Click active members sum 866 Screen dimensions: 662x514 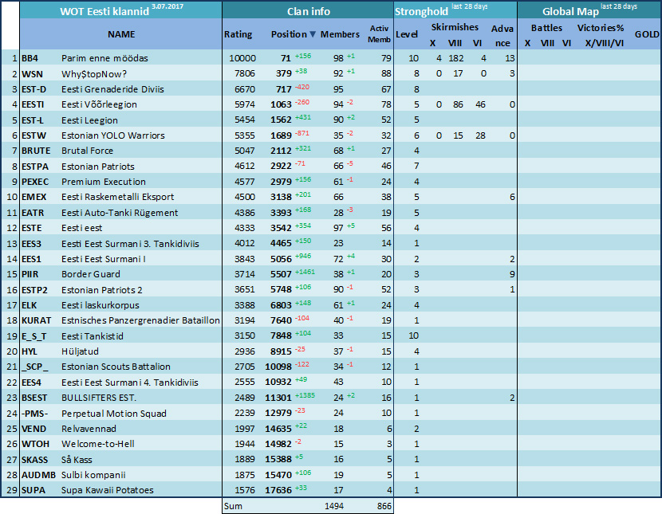tap(384, 506)
